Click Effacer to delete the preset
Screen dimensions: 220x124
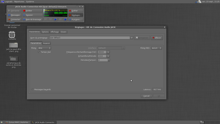click(157, 38)
